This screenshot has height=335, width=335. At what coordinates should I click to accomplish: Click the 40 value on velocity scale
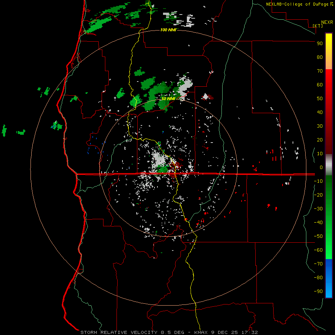pyautogui.click(x=320, y=112)
